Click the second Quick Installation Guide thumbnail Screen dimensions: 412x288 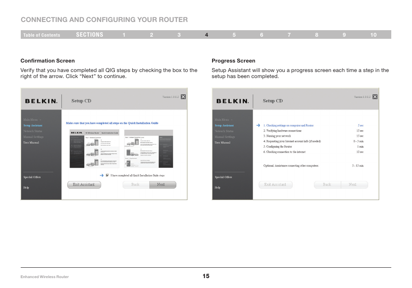click(x=149, y=149)
